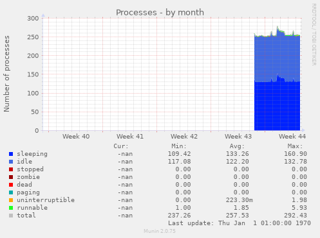Screen dimensions: 320x238
Task: Click runnable maximum value 5.93
Action: coord(299,208)
